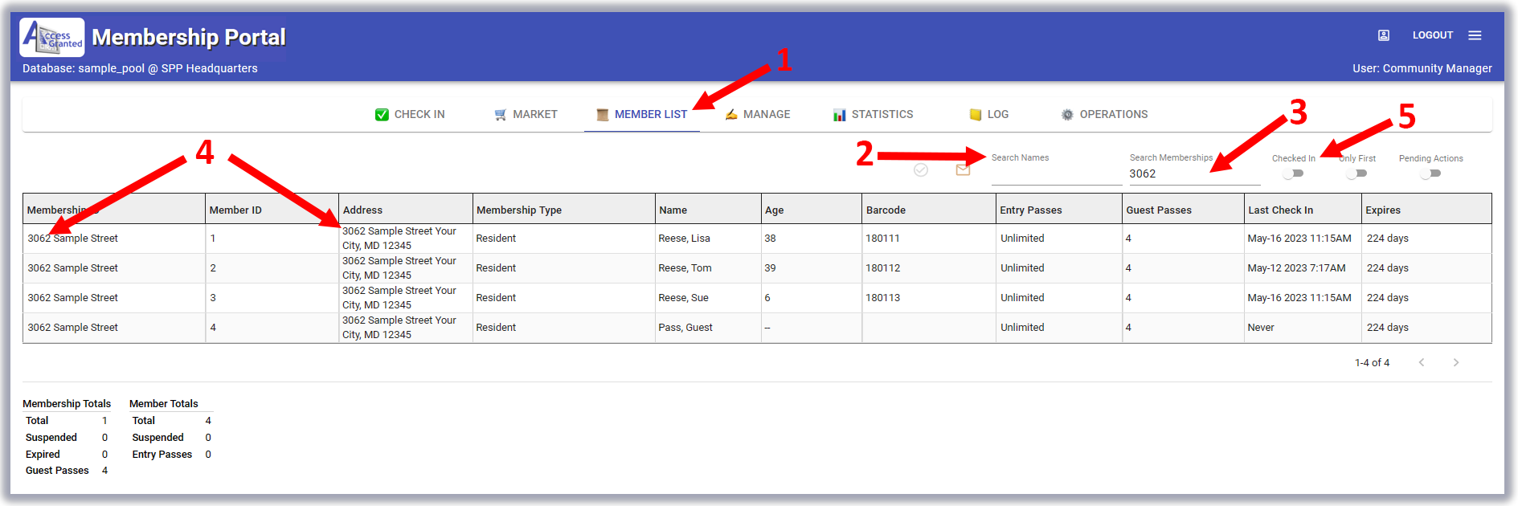
Task: Enable the Only First switch
Action: click(x=1356, y=173)
